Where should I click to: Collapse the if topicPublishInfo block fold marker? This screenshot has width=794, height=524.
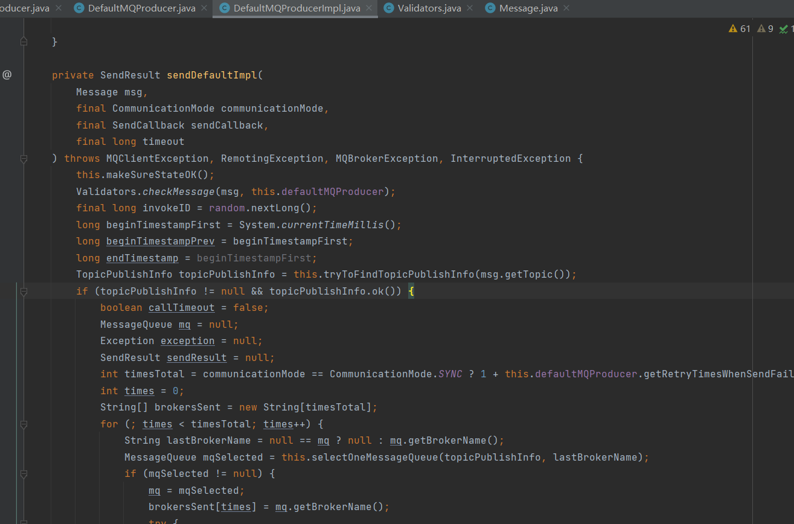(24, 292)
